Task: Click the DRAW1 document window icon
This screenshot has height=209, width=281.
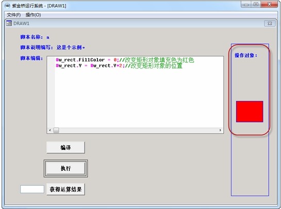Action: point(9,23)
